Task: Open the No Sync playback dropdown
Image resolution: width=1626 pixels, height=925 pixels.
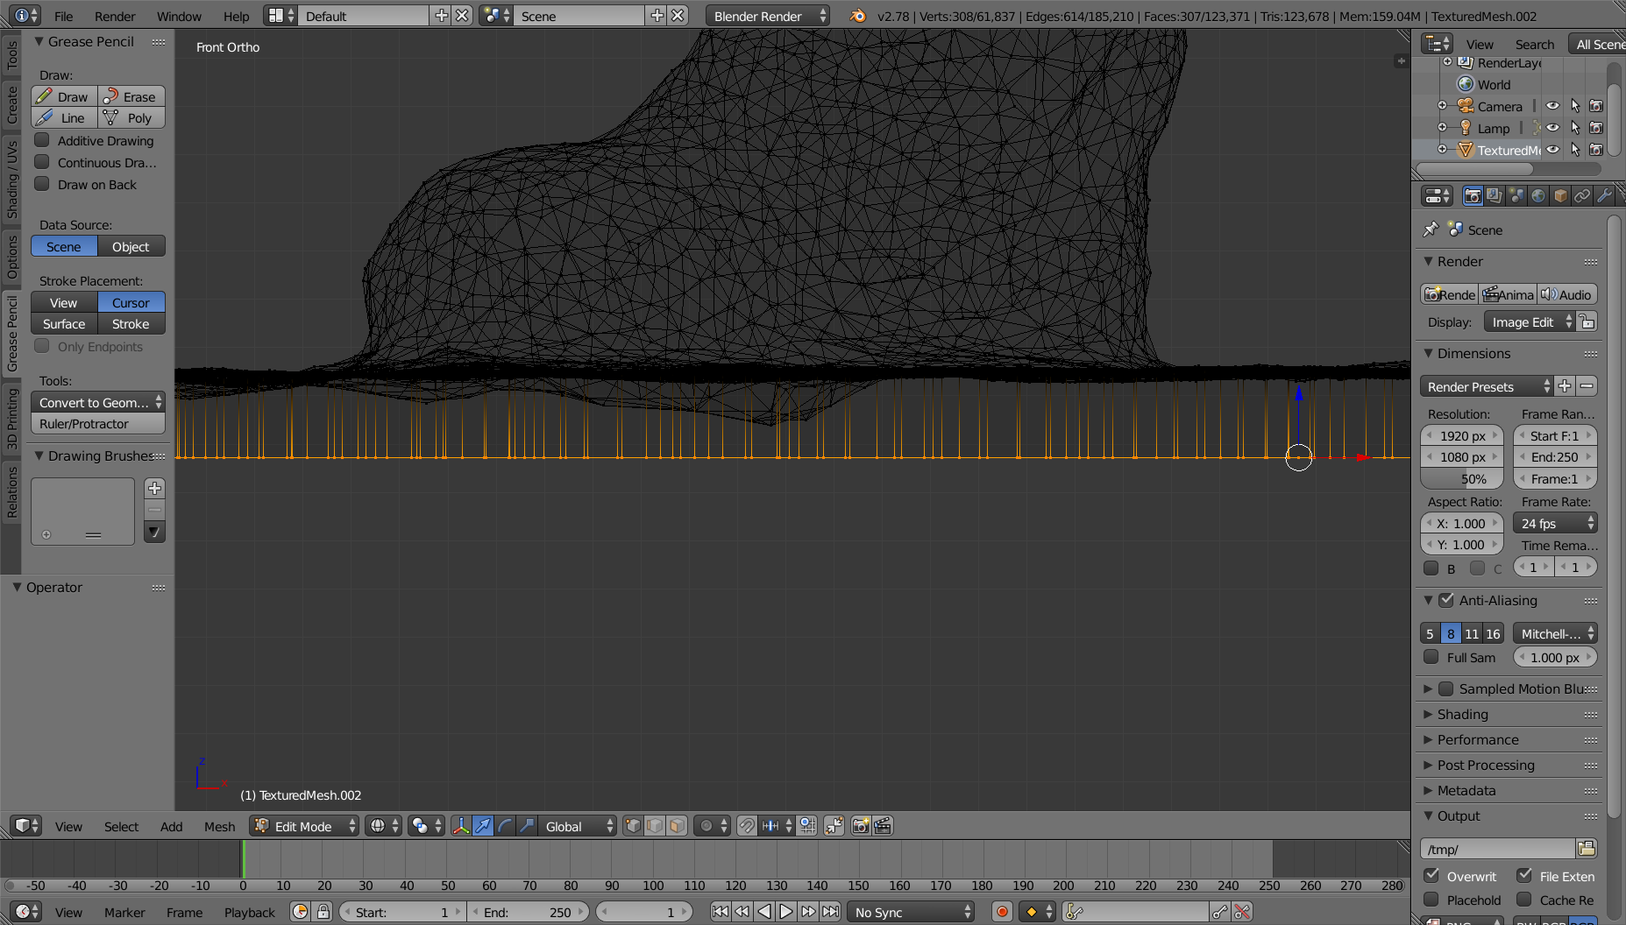Action: (x=911, y=912)
